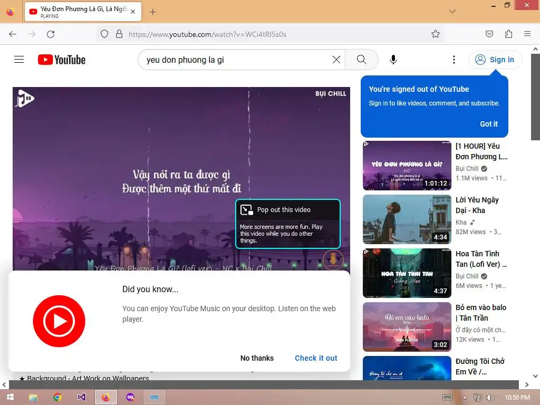Click the system tray touch keyboard icon

(x=447, y=398)
